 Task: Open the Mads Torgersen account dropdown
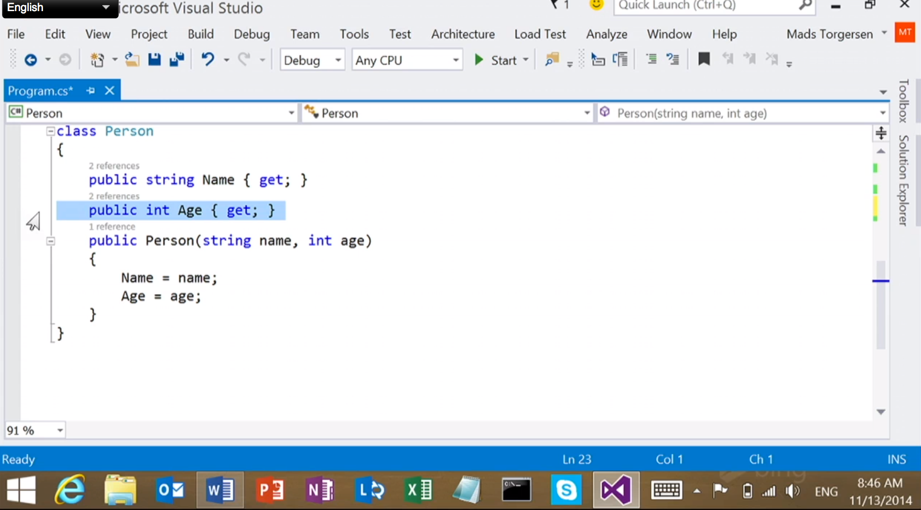884,33
